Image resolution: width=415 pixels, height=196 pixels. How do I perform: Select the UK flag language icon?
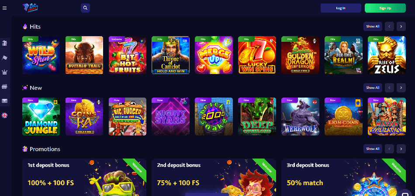pos(5,115)
